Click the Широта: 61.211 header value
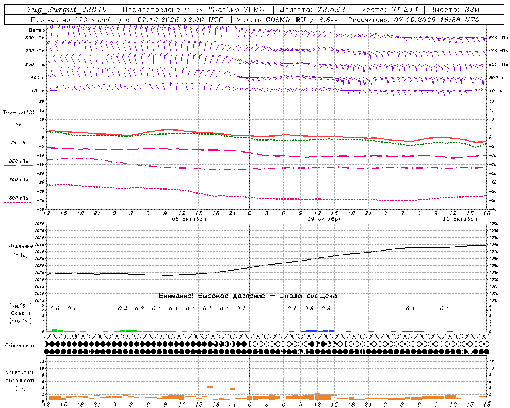510x408 pixels. (387, 10)
